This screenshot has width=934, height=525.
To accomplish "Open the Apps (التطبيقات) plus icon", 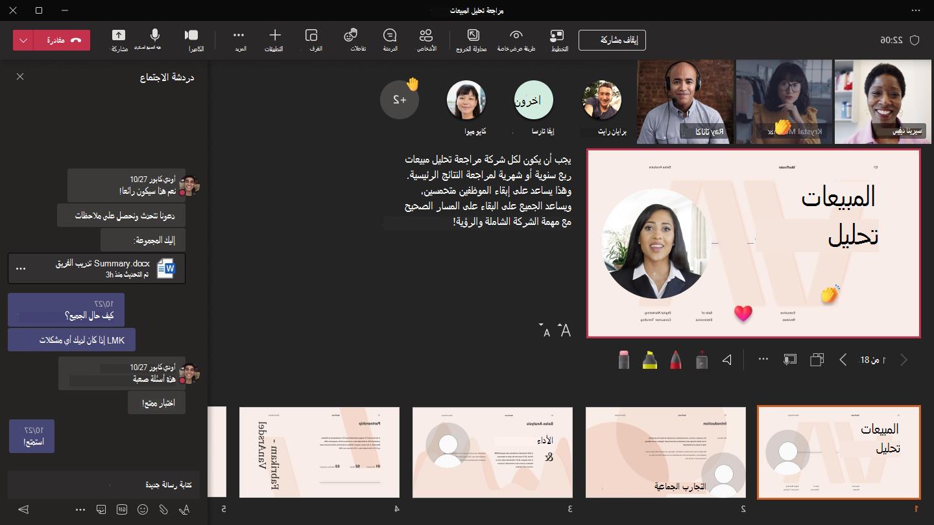I will tap(274, 35).
